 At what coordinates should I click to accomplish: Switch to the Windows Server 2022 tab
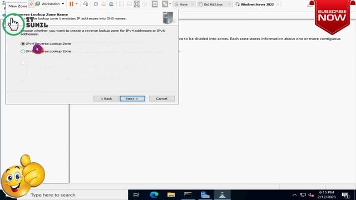257,4
